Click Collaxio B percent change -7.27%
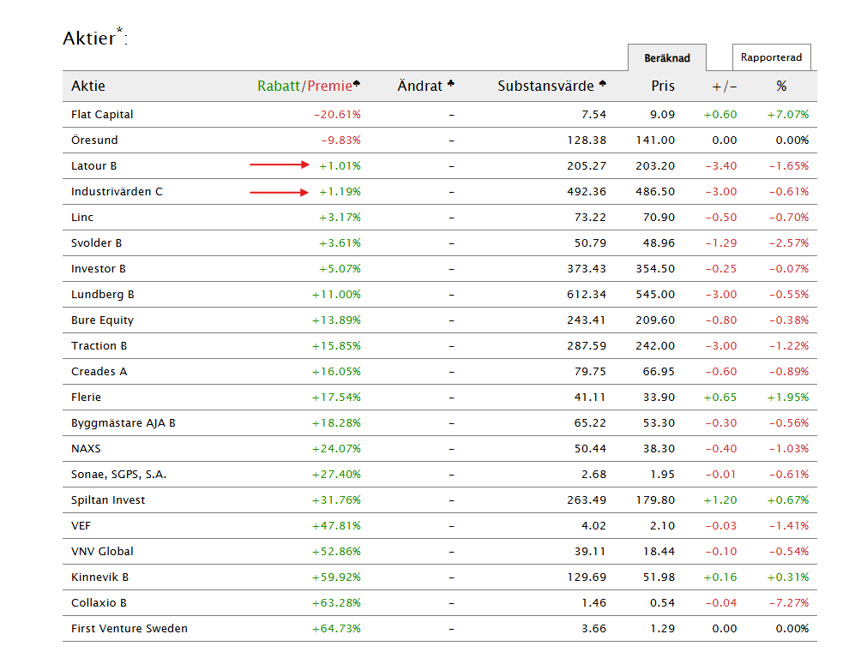 pos(788,602)
